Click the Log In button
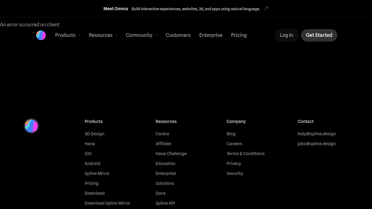Image resolution: width=372 pixels, height=209 pixels. point(286,35)
